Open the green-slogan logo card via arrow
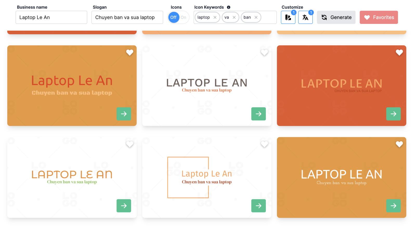Screen dimensions: 416x226 pos(124,206)
